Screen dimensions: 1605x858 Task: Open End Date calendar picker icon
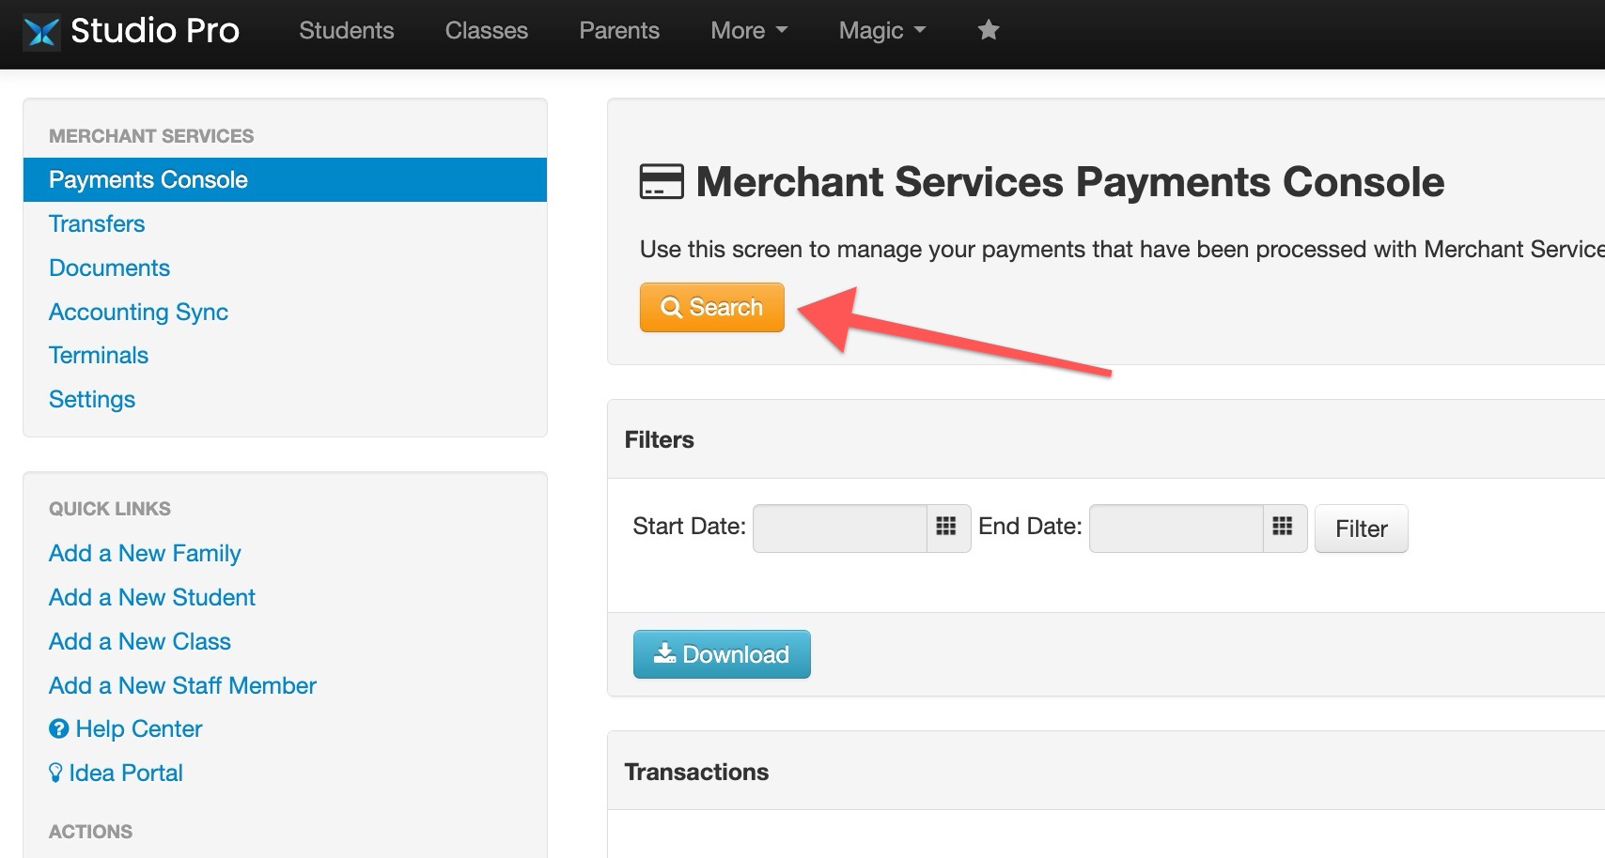pos(1284,528)
